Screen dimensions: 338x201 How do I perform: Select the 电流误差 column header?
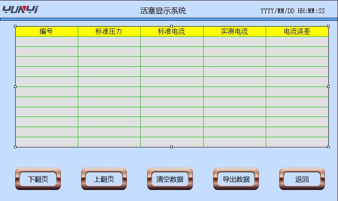297,32
